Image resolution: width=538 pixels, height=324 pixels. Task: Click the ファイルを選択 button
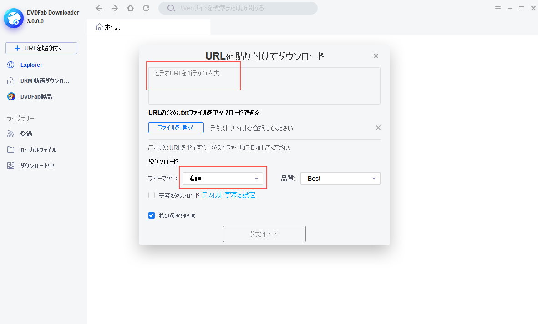[176, 128]
